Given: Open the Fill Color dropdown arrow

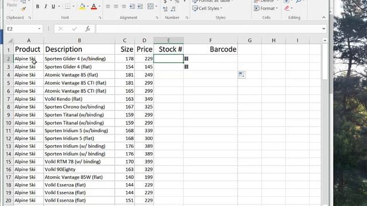Looking at the screenshot, I should (88, 7).
